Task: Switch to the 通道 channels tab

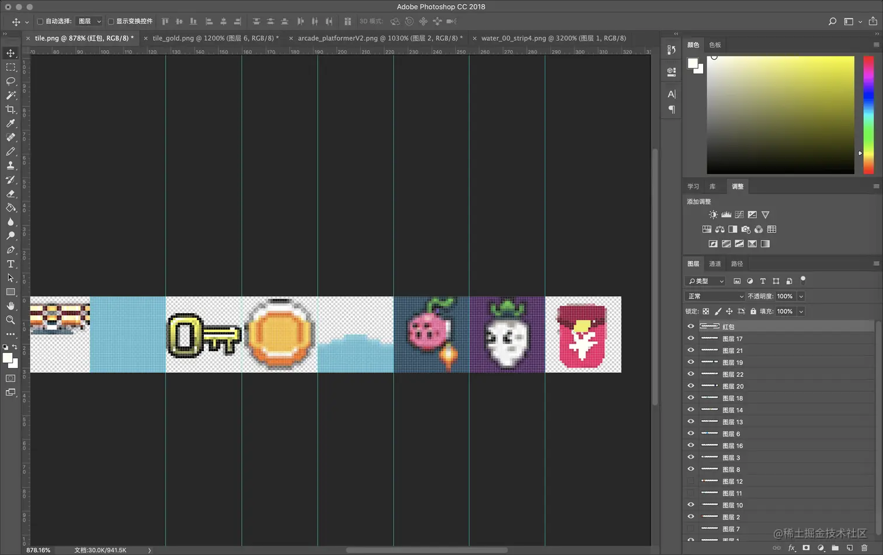Action: coord(715,263)
